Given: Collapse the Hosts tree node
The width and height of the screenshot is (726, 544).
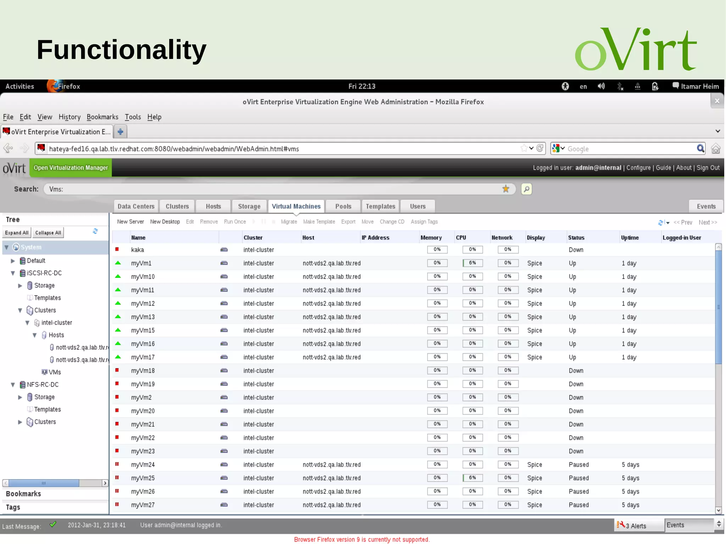Looking at the screenshot, I should (35, 335).
